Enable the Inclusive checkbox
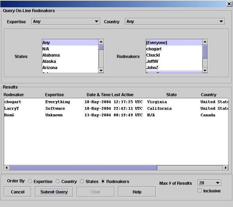 point(200,191)
